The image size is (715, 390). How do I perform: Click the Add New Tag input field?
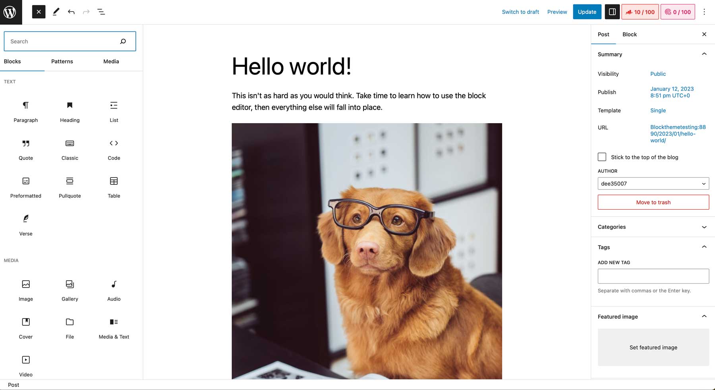tap(653, 276)
